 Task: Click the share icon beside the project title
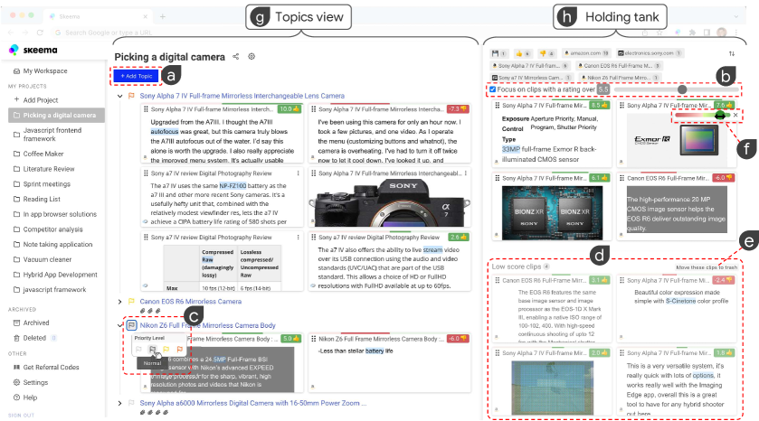(236, 57)
